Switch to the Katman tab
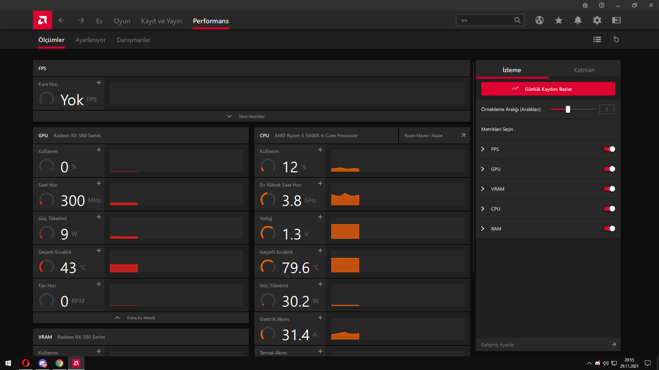This screenshot has width=659, height=370. coord(584,70)
